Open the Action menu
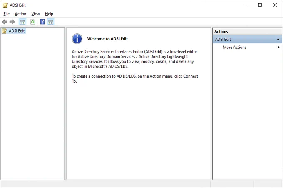The image size is (283, 188). (x=20, y=14)
